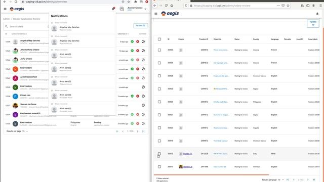The width and height of the screenshot is (324, 182).
Task: Open creator link in video row 36912
Action: coord(188,154)
